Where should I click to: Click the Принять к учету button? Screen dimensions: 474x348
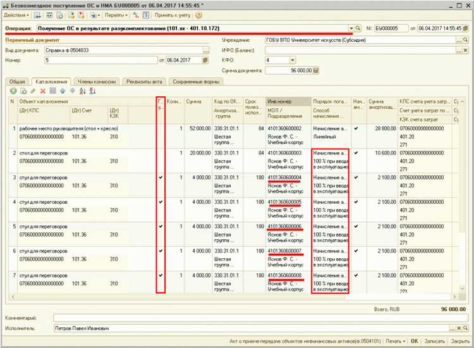tap(173, 15)
